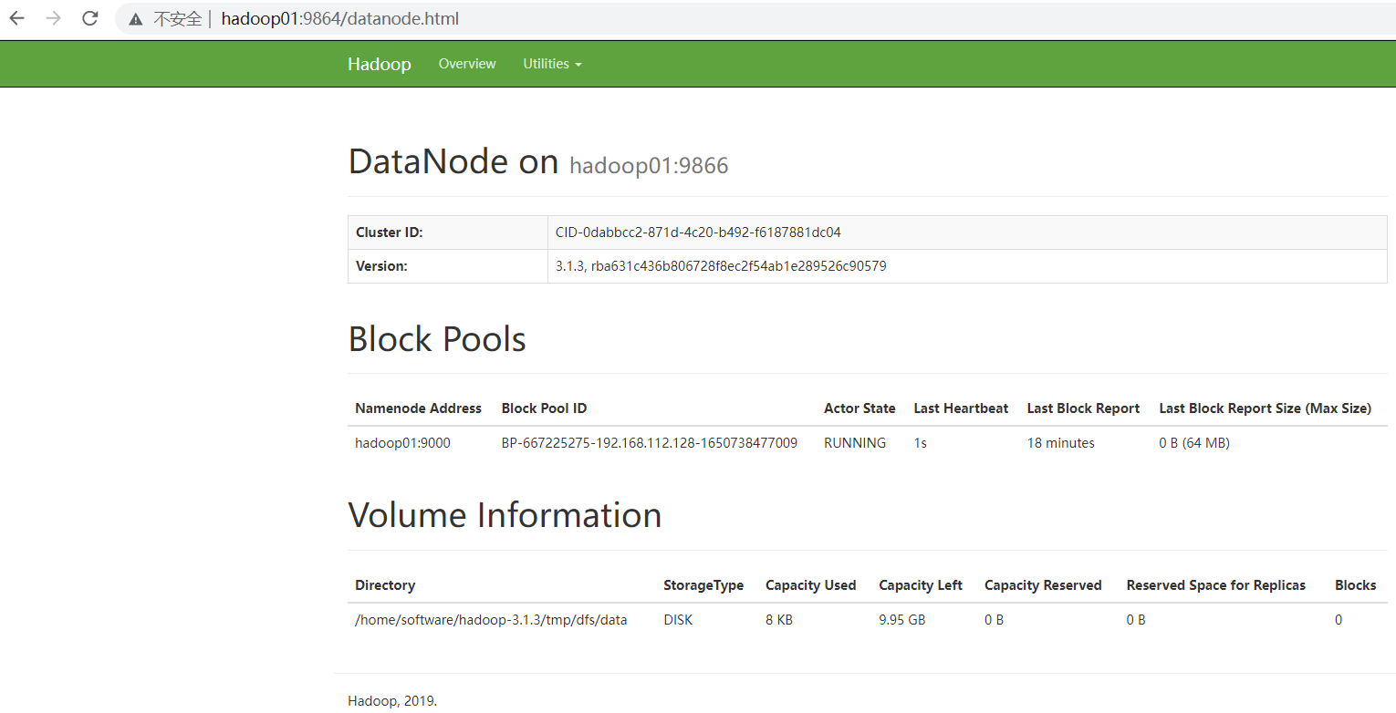Click the 0 B (64 MB) cell

[1194, 443]
